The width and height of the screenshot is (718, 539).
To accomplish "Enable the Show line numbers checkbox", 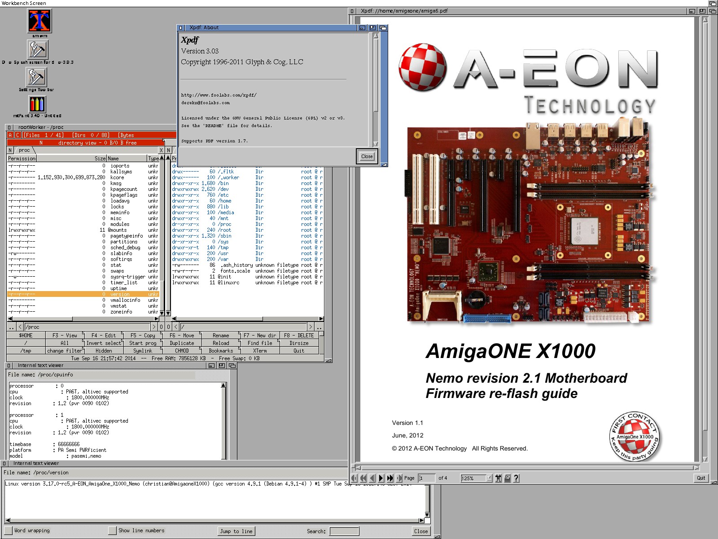I will (112, 531).
